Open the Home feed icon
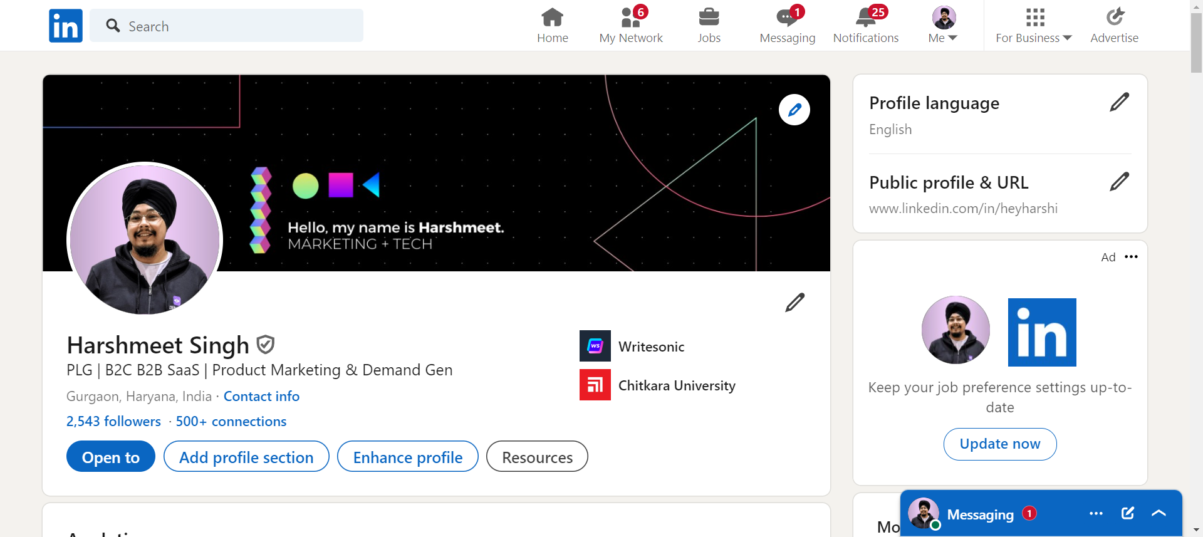This screenshot has width=1203, height=537. (x=552, y=18)
